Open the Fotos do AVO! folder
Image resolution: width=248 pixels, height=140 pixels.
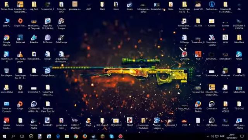coord(61,7)
